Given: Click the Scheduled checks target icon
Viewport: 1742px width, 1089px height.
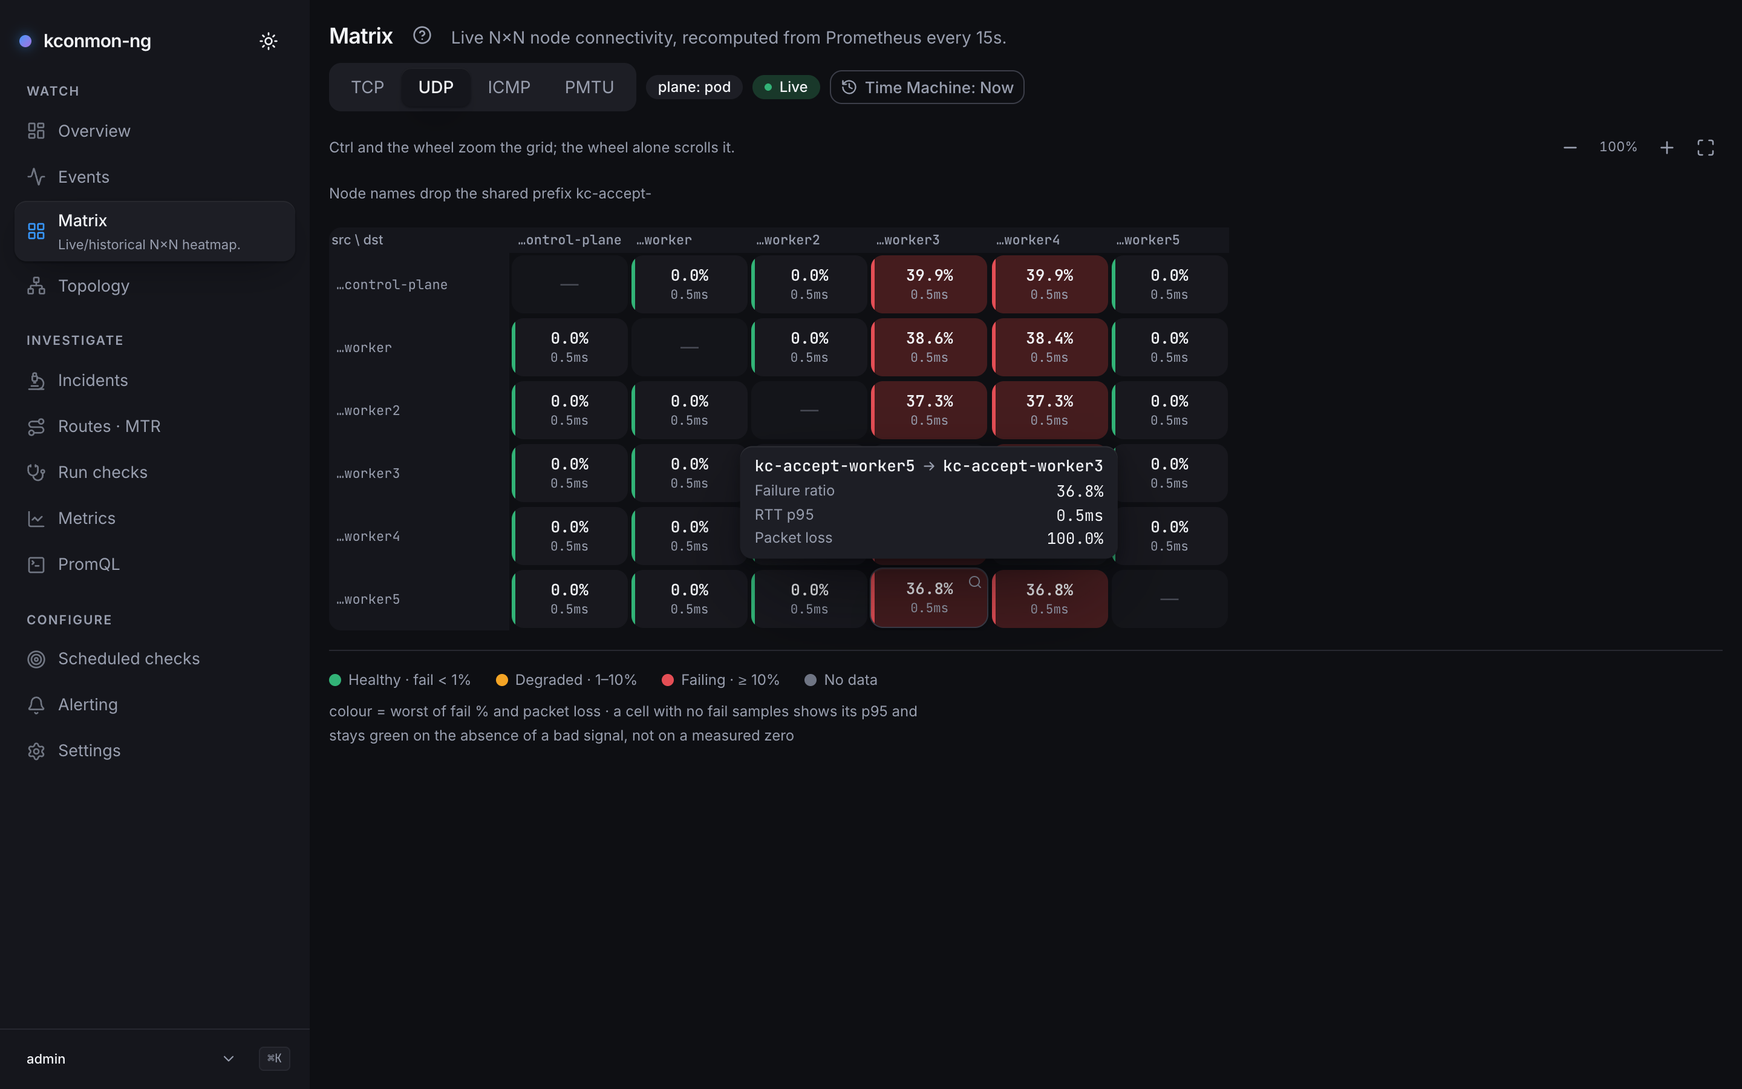Looking at the screenshot, I should (x=36, y=659).
